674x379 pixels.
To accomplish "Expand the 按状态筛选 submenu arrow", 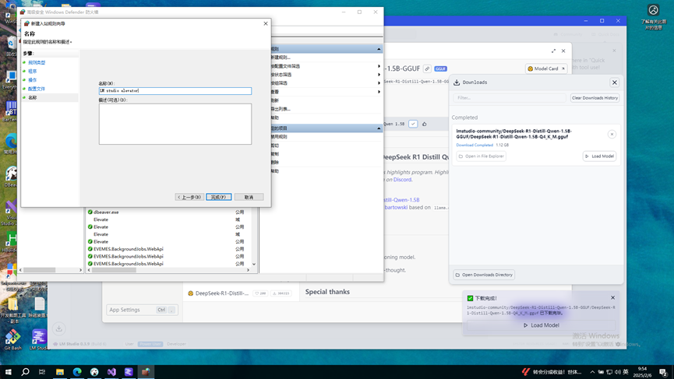I will click(379, 75).
